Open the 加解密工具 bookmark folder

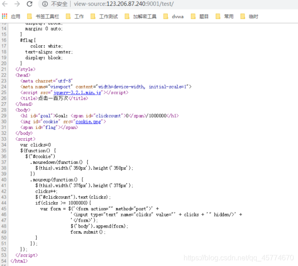141,16
